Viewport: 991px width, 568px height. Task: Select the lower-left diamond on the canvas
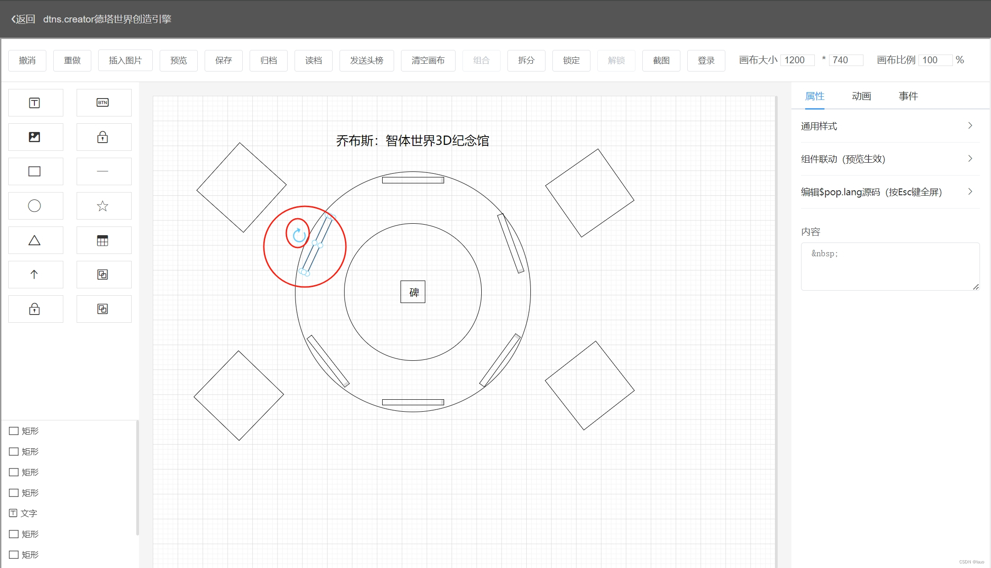pos(239,396)
